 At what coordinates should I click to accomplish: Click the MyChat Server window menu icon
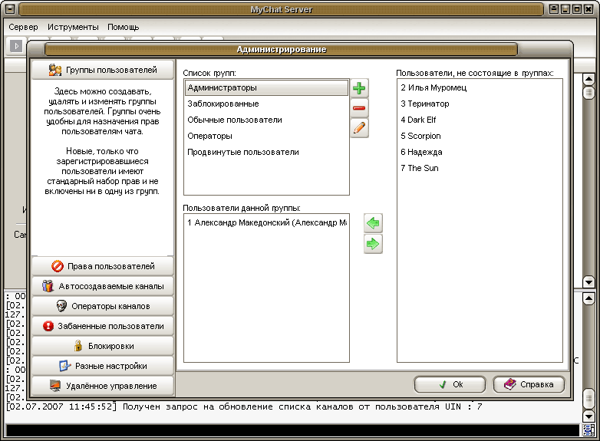click(x=10, y=8)
